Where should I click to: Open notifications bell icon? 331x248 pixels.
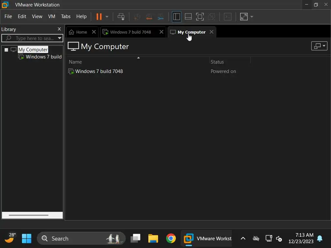tap(320, 238)
